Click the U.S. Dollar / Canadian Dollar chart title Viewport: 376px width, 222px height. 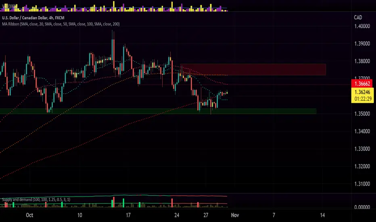pyautogui.click(x=33, y=18)
